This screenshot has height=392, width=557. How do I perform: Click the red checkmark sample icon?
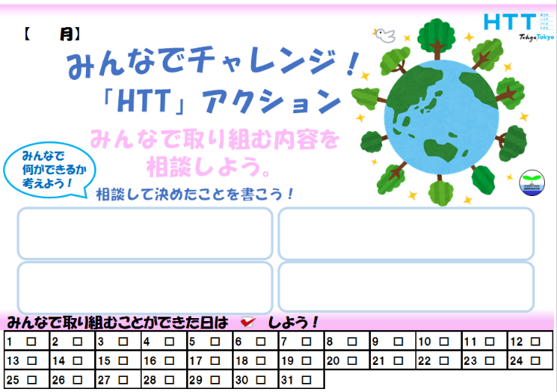point(247,322)
